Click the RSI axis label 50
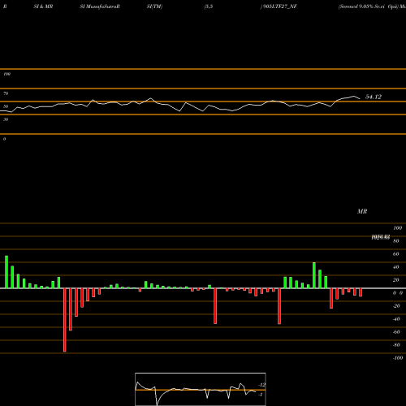406x406 pixels. (x=6, y=106)
